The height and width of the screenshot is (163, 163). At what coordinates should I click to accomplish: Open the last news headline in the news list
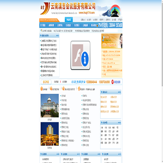pyautogui.click(x=47, y=75)
